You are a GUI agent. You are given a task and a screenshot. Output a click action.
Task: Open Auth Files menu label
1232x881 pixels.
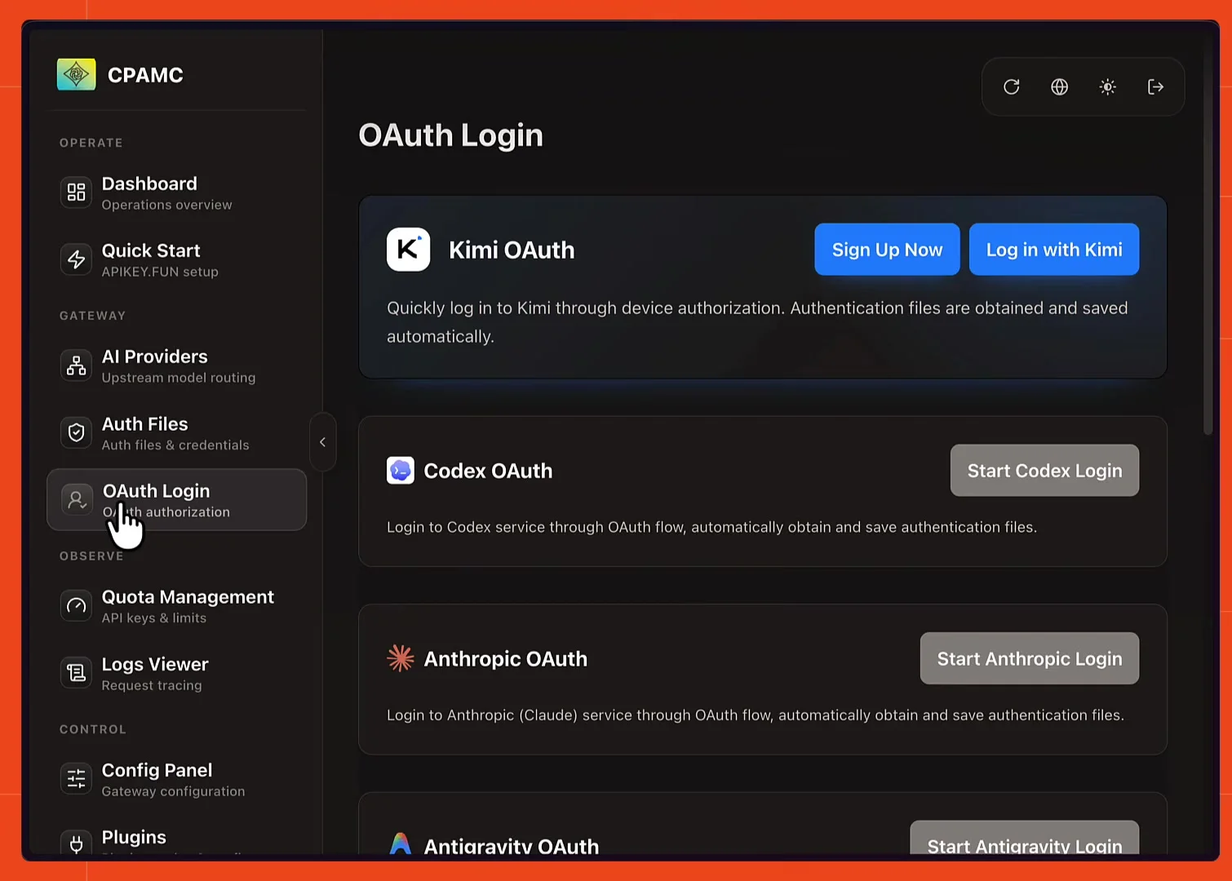[144, 424]
